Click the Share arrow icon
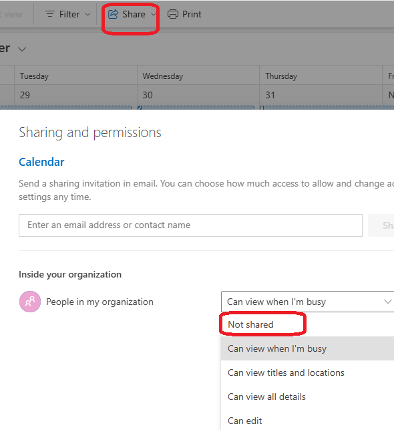Viewport: 394px width, 430px height. tap(113, 14)
